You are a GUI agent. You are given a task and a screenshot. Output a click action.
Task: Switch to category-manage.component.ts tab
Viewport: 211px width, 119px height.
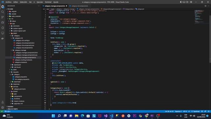tap(55, 6)
